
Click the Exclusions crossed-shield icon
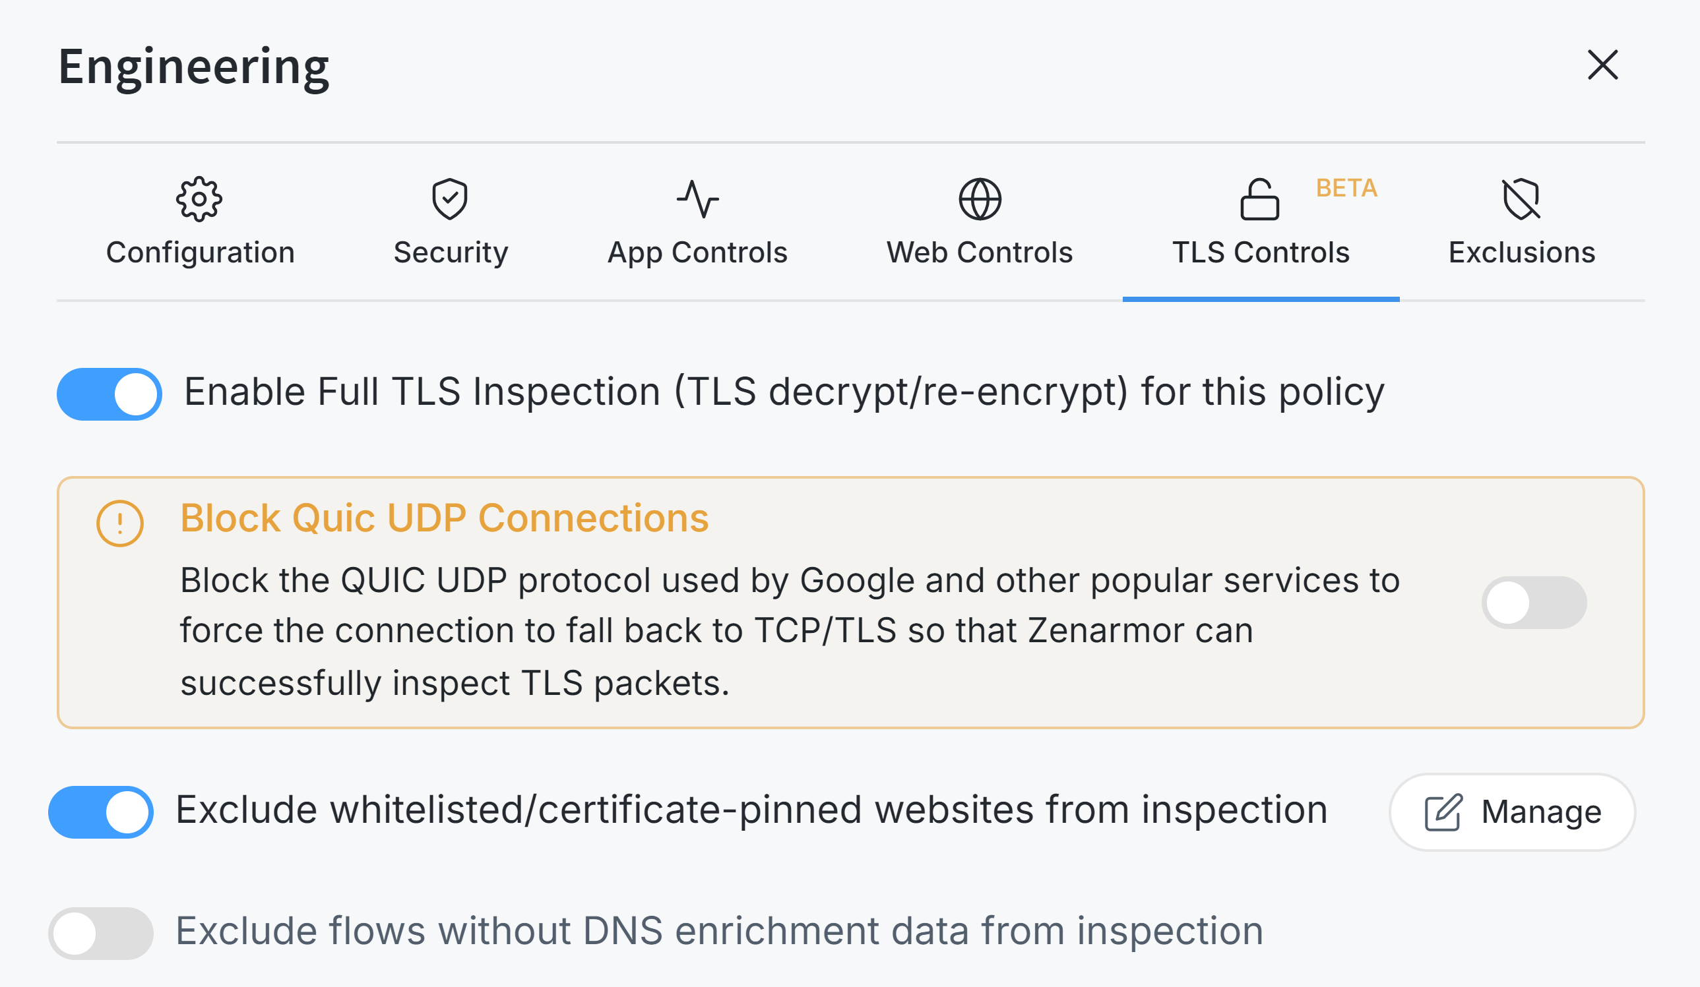(x=1521, y=199)
